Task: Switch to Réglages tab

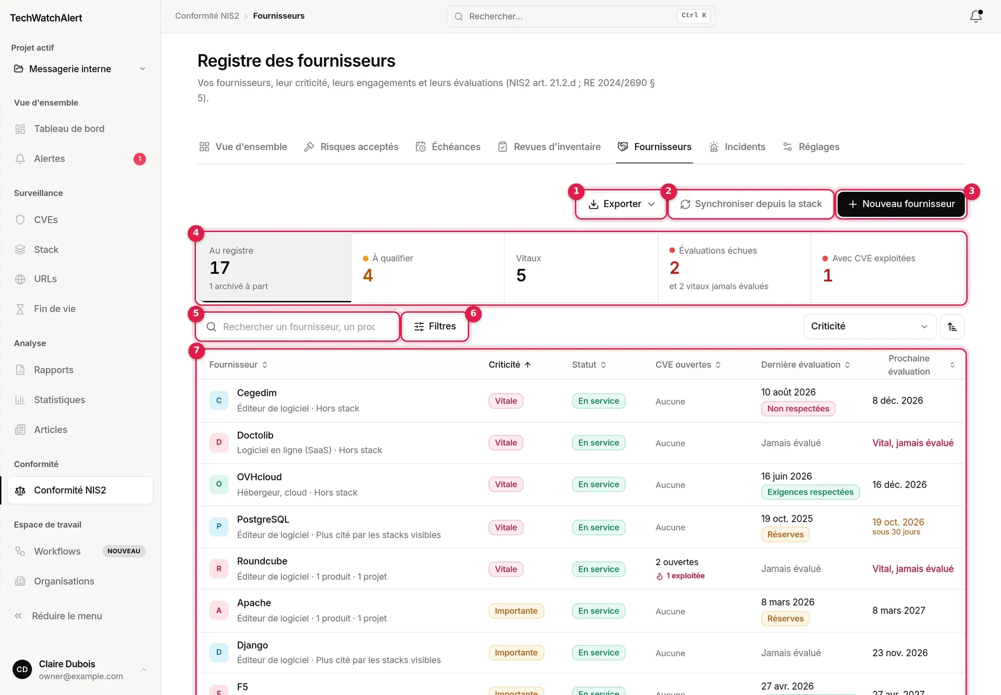Action: pos(811,147)
